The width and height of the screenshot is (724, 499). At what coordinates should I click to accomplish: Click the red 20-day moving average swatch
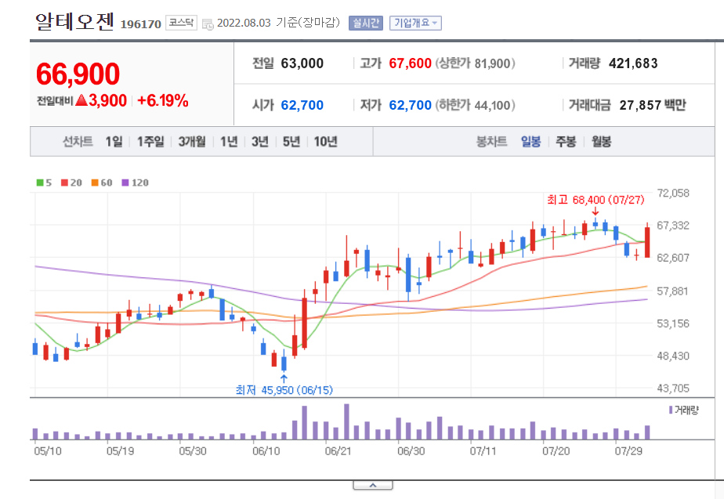[x=64, y=183]
